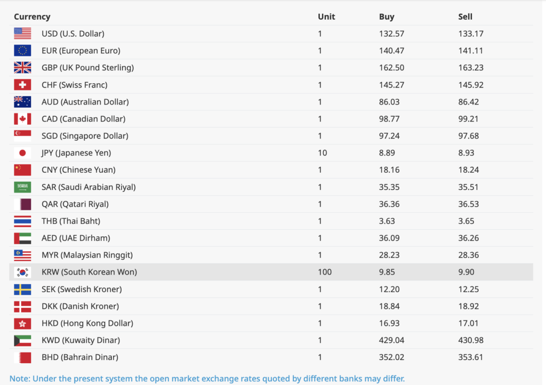Click the USD buy rate 132.57

391,34
